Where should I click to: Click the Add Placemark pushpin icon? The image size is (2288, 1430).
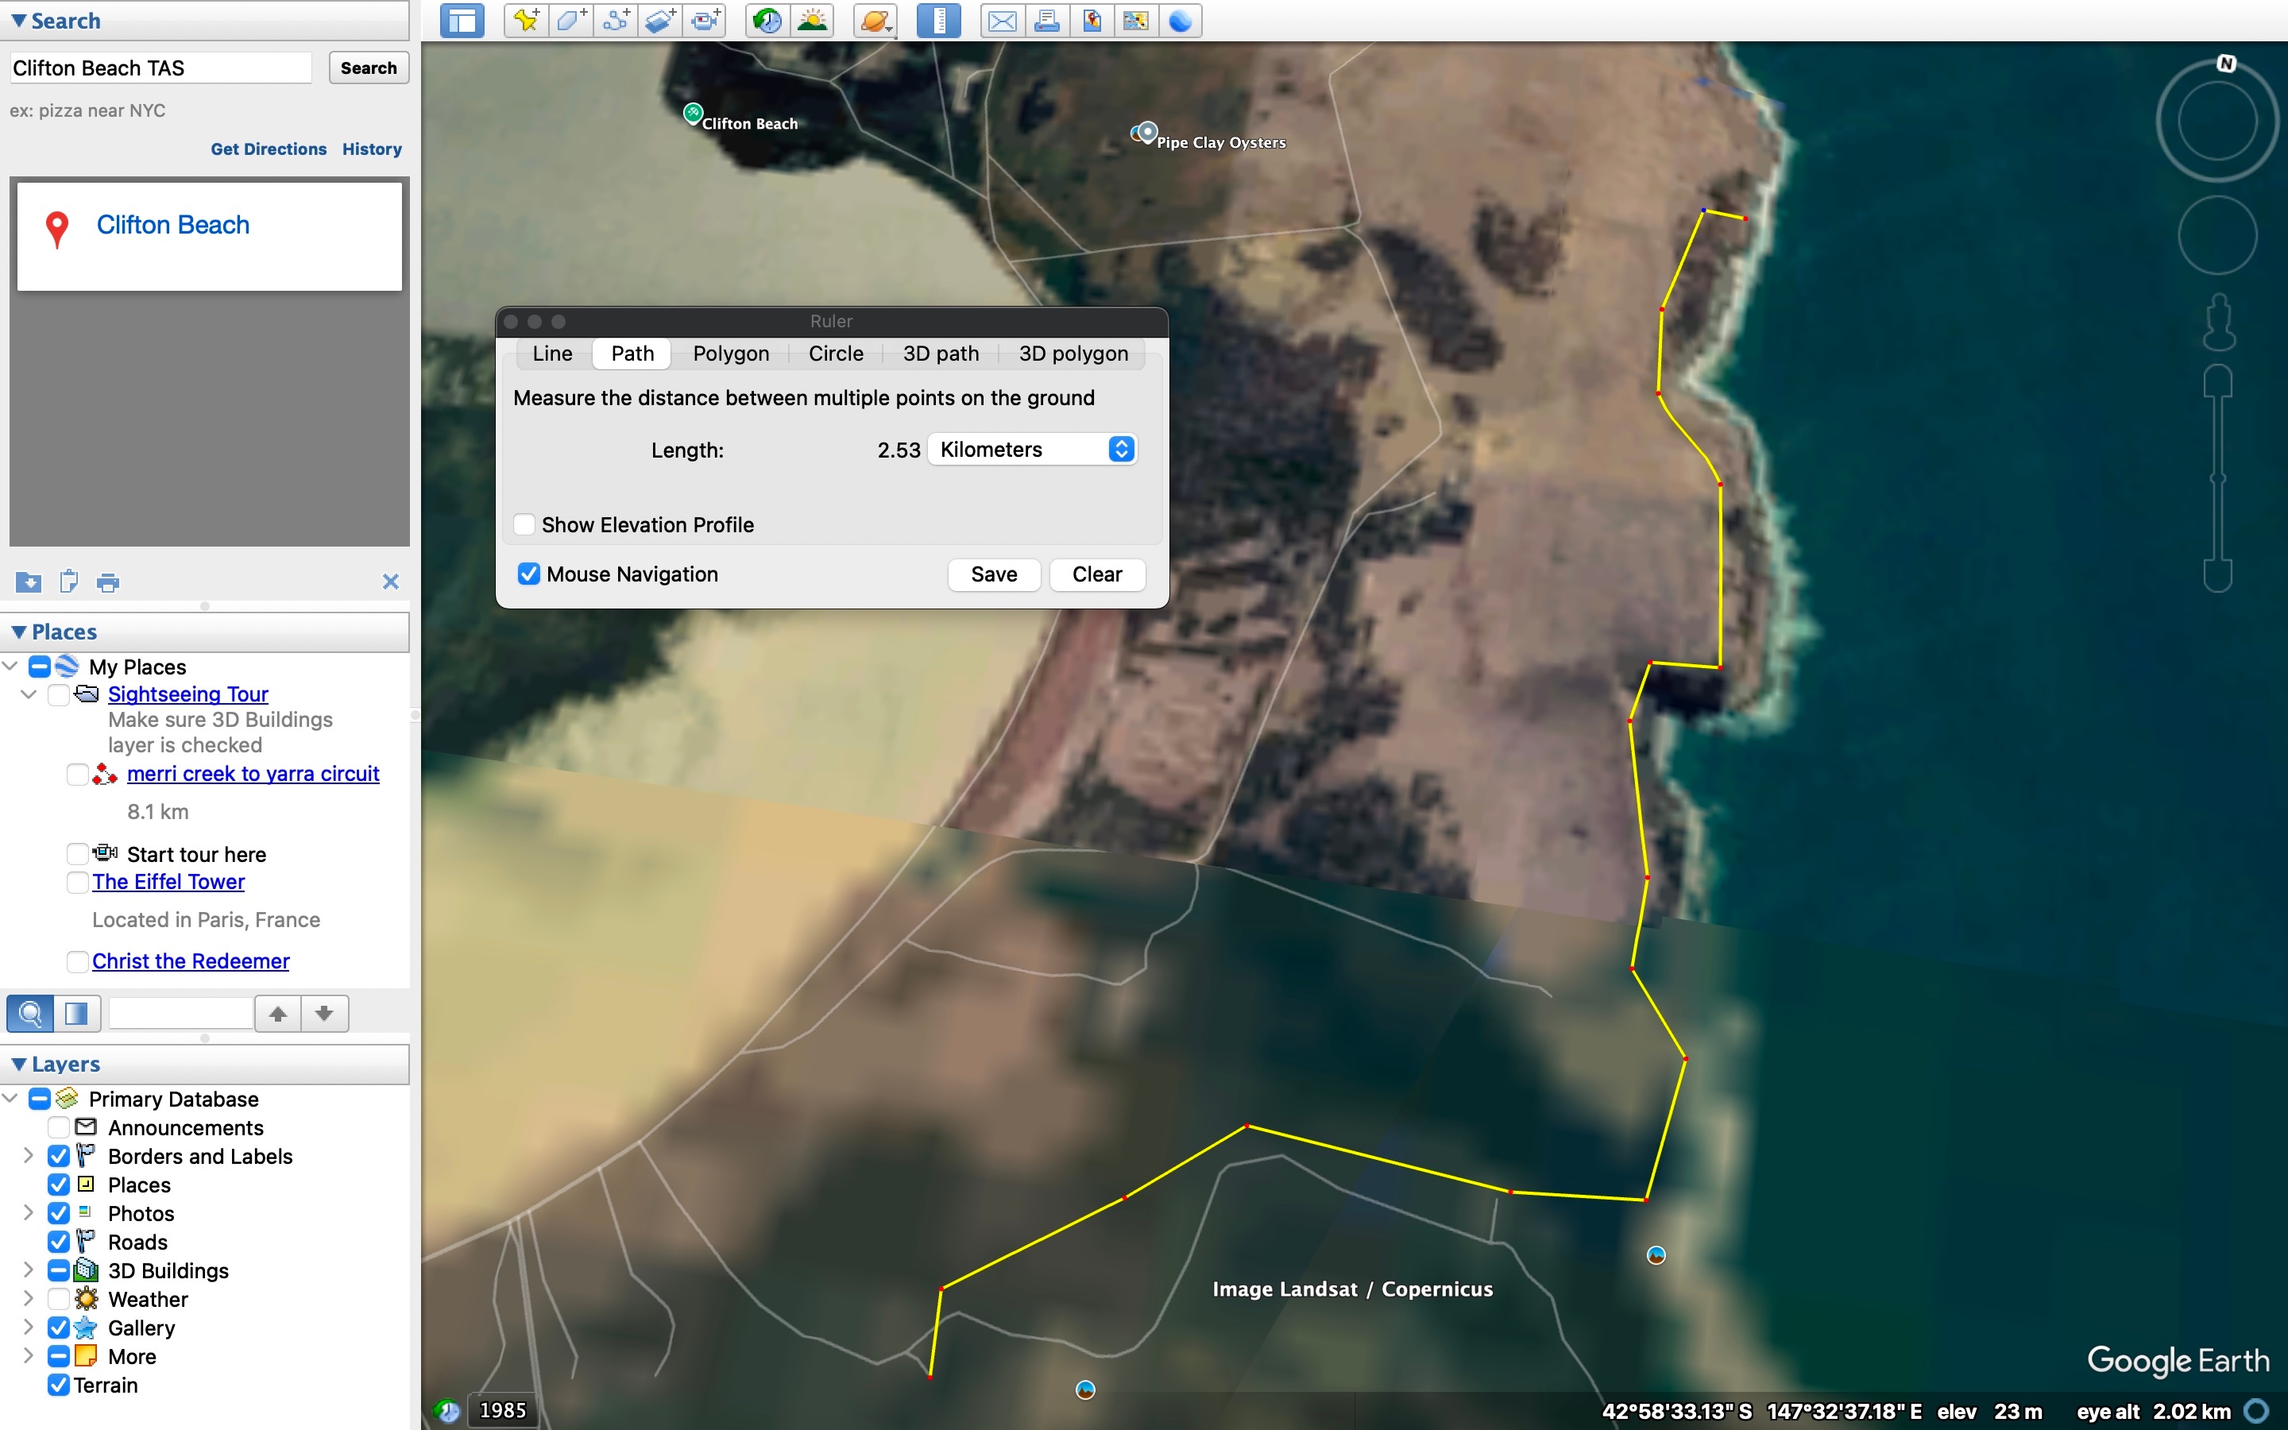pyautogui.click(x=526, y=20)
